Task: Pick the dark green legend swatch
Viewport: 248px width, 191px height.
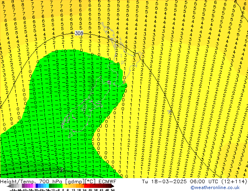Action: [x=50, y=186]
